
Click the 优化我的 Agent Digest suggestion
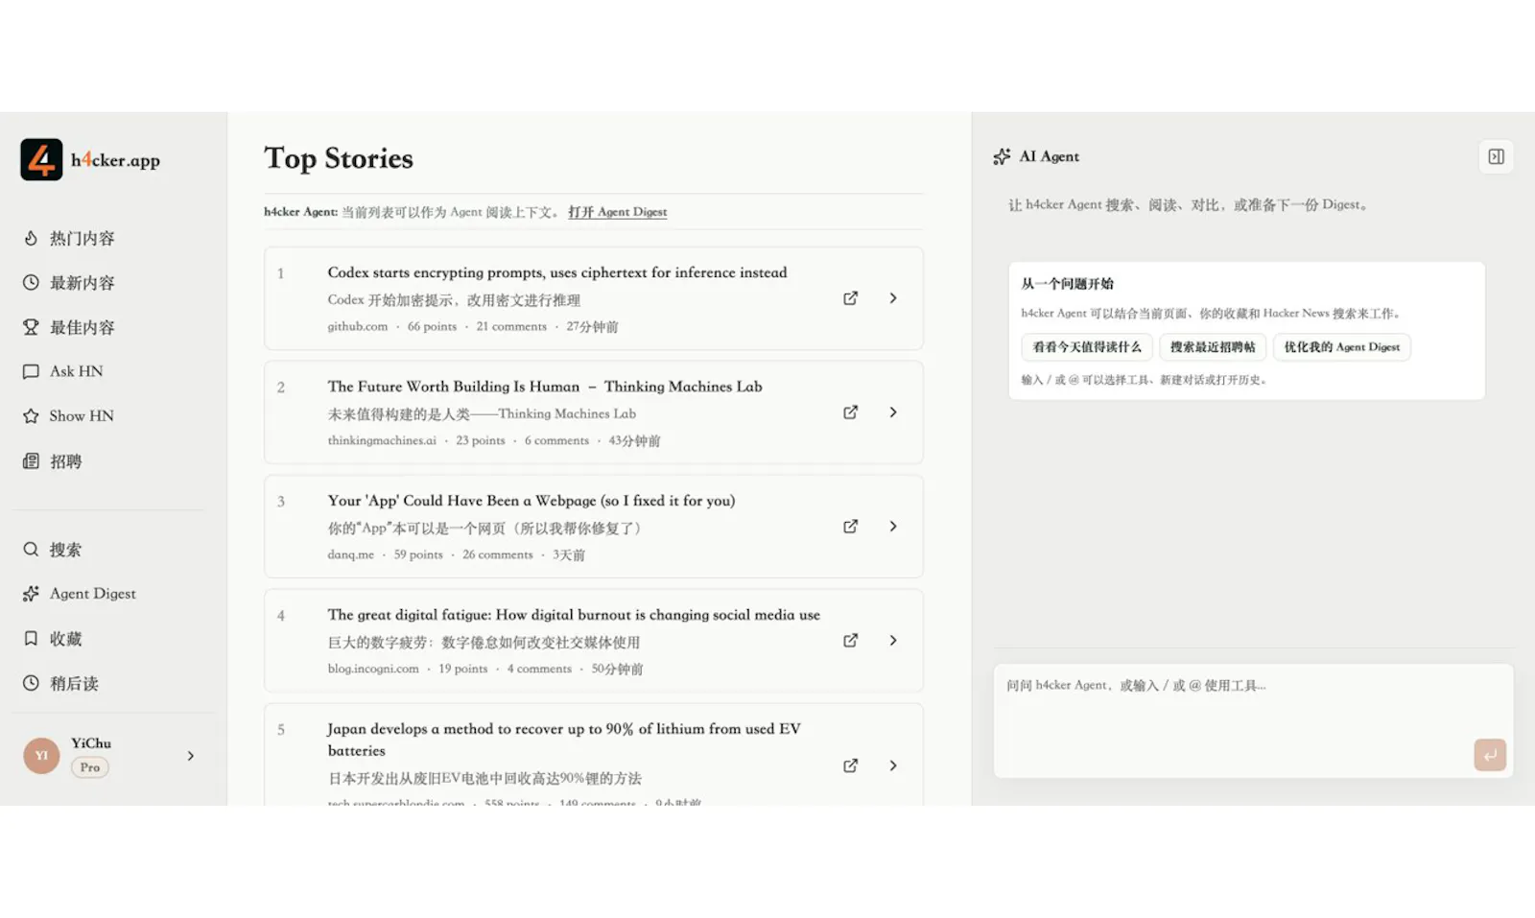(1342, 347)
